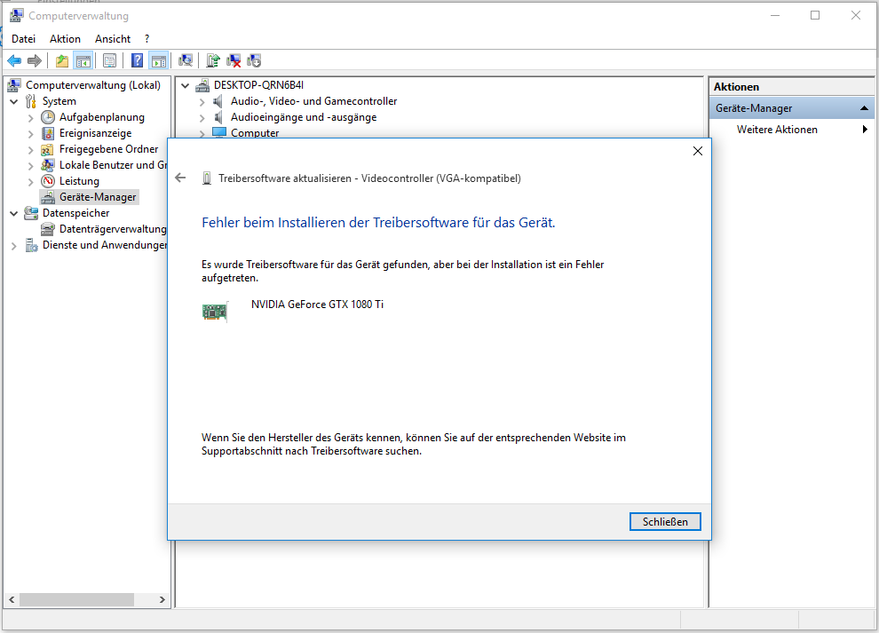Open the Datei menu
The height and width of the screenshot is (633, 879).
[x=24, y=39]
